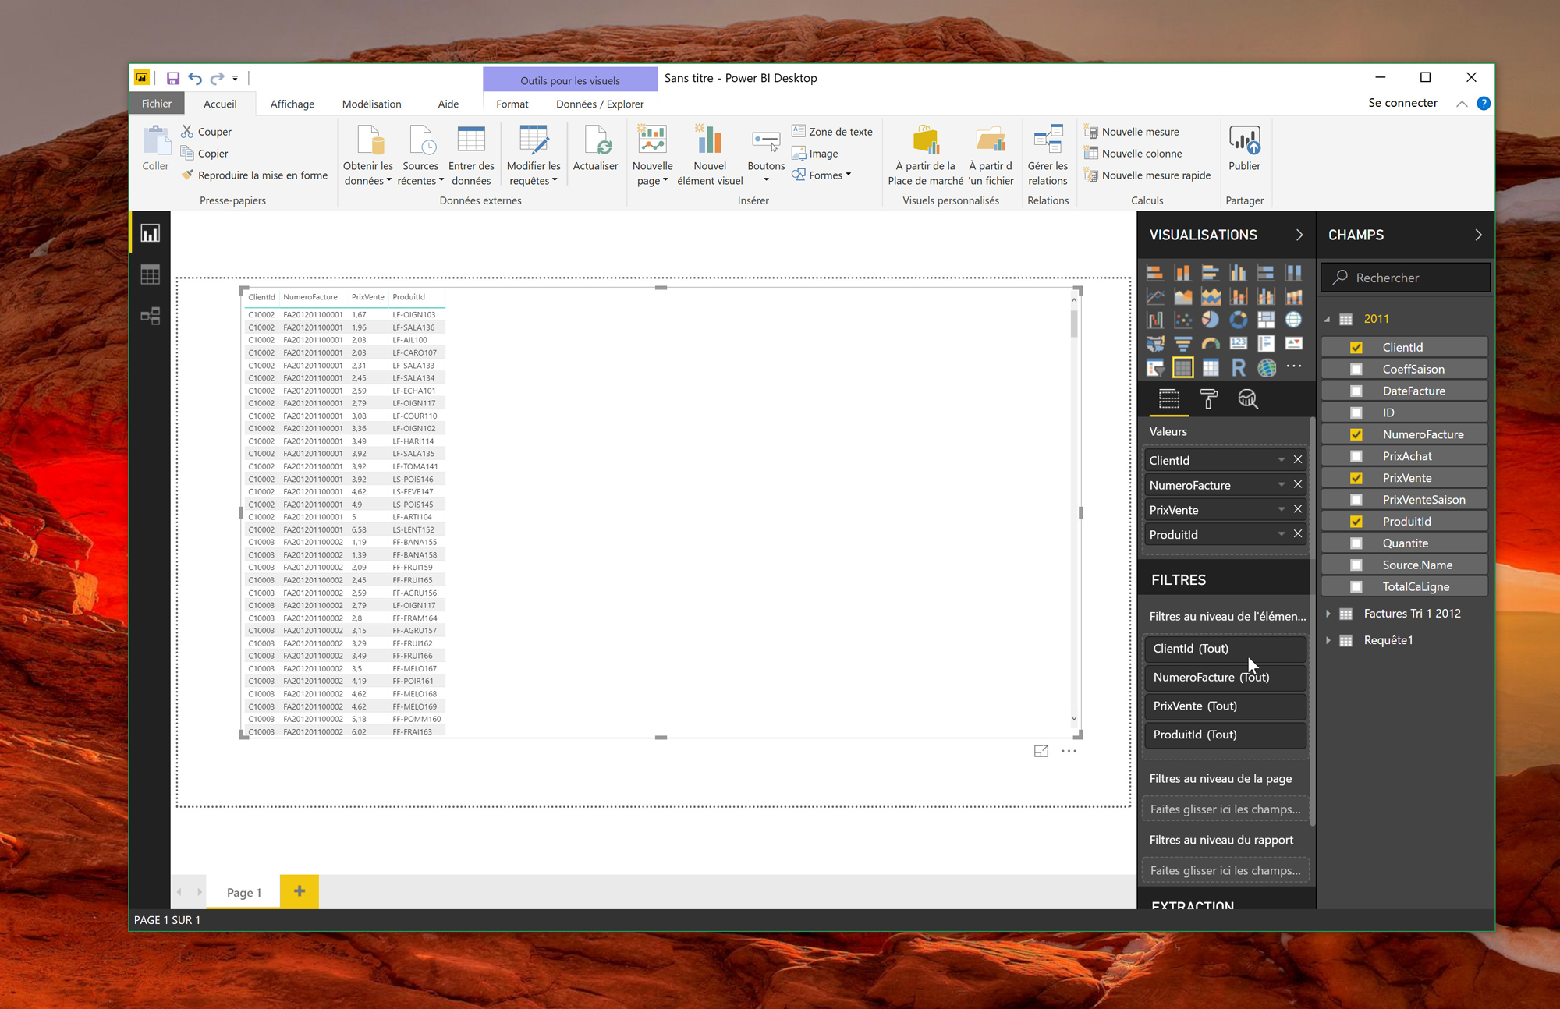
Task: Select the pie chart visualization
Action: [x=1210, y=320]
